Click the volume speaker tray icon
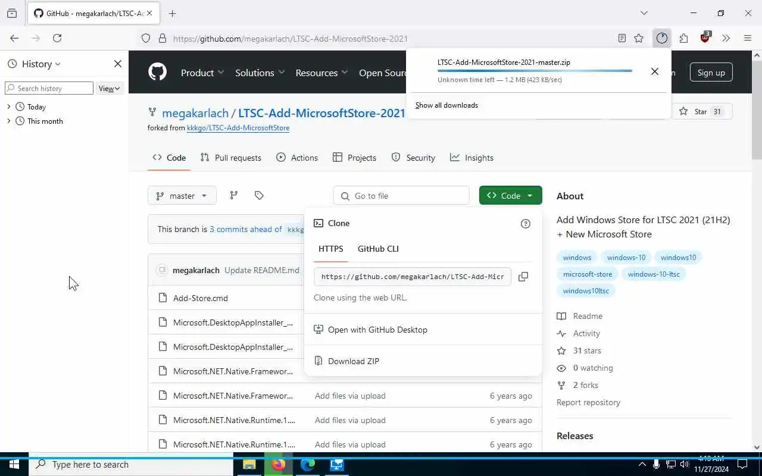 685,465
